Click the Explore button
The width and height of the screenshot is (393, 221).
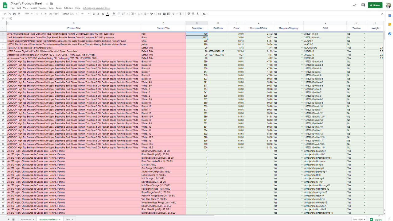(376, 219)
